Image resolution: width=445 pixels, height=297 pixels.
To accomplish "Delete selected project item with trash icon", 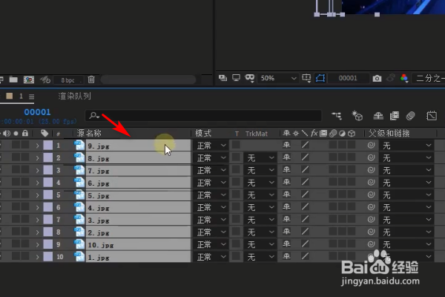I will click(91, 79).
